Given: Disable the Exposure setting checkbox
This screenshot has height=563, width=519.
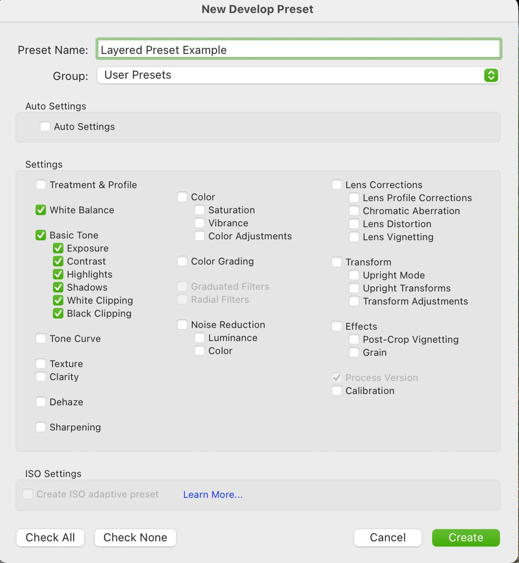Looking at the screenshot, I should (58, 248).
